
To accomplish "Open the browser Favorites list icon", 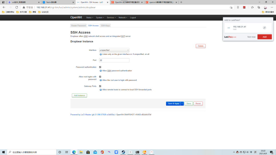I will click(x=252, y=7).
